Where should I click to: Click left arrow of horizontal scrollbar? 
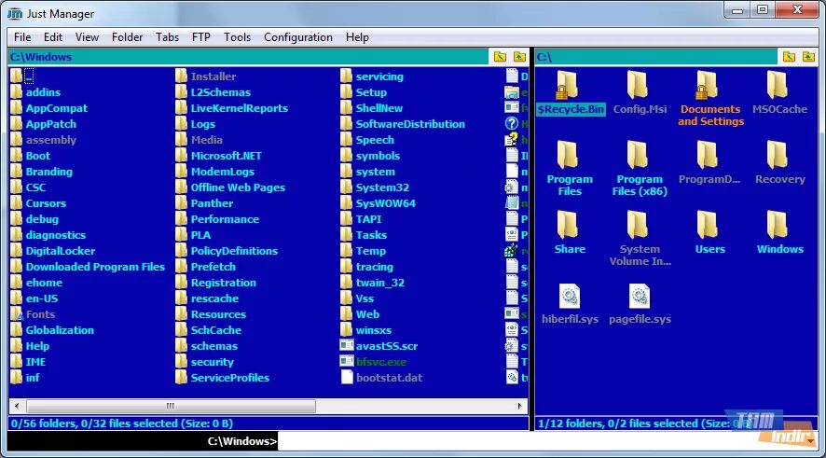(17, 406)
